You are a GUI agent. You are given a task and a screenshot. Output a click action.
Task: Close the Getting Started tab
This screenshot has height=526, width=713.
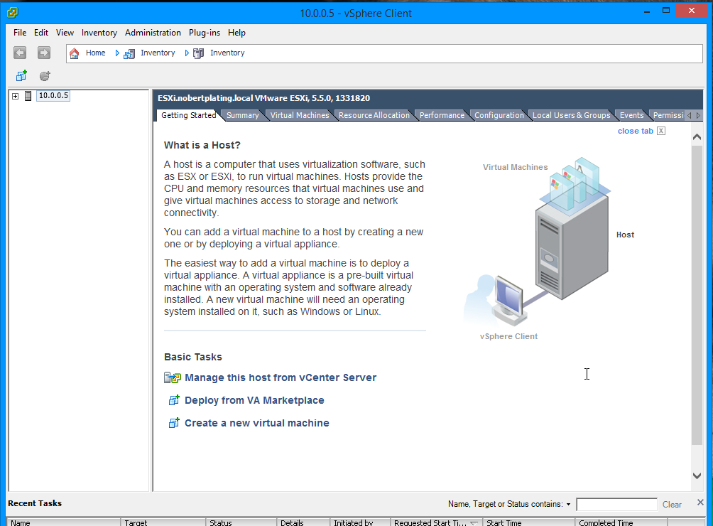tap(660, 131)
